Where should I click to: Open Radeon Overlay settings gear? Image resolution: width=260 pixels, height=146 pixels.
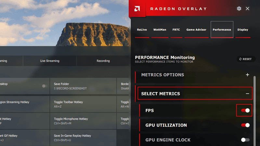(x=239, y=8)
